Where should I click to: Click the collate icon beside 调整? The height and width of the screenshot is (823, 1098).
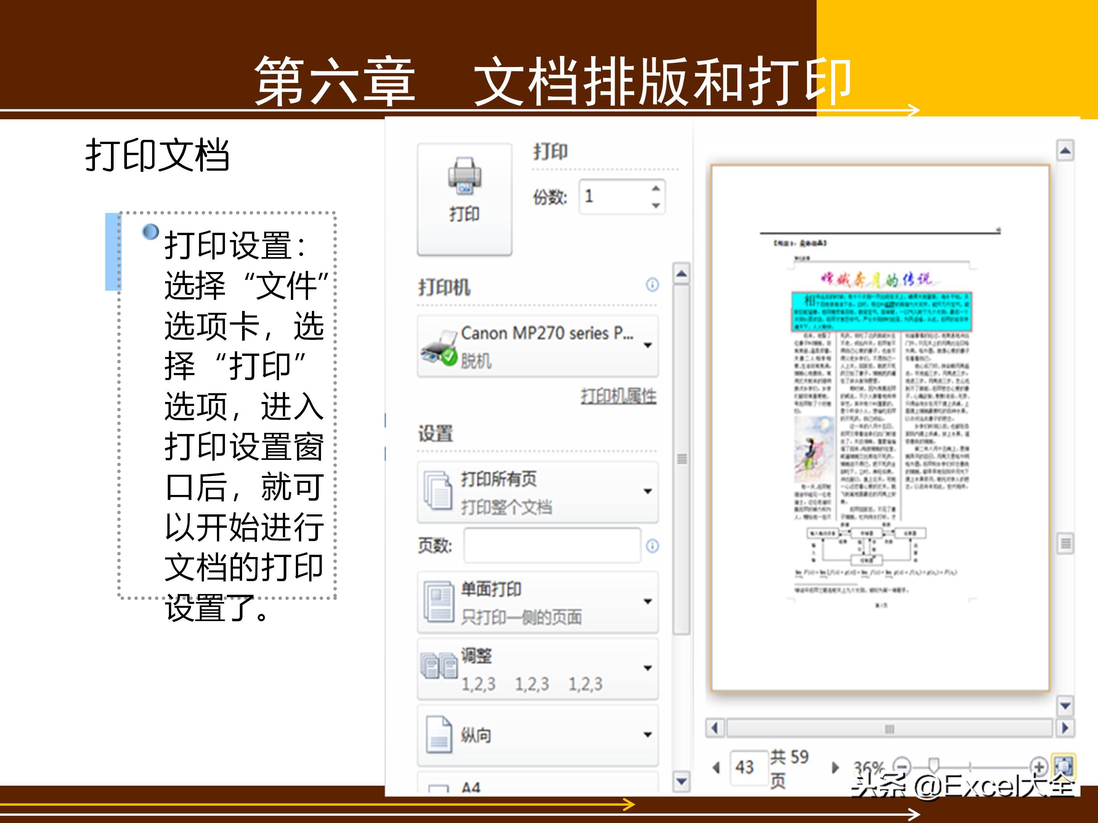point(440,665)
